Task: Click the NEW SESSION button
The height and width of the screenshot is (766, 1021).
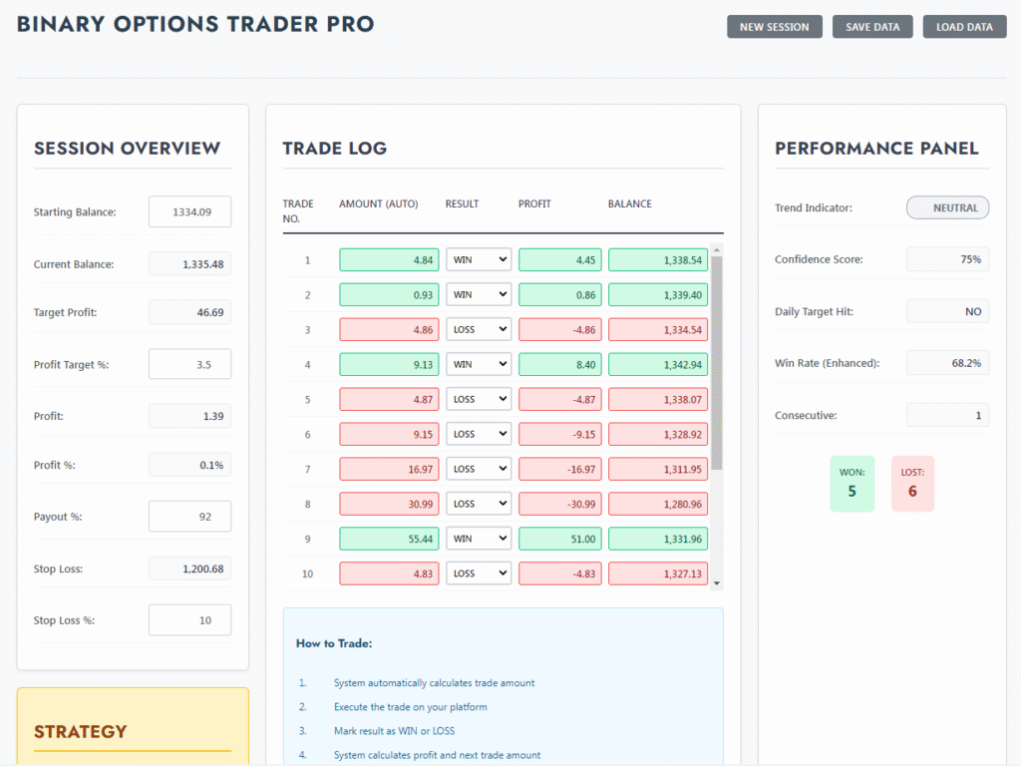Action: click(774, 27)
